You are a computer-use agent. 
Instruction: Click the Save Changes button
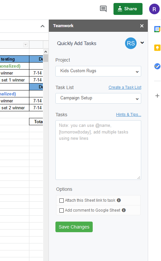coord(74,227)
